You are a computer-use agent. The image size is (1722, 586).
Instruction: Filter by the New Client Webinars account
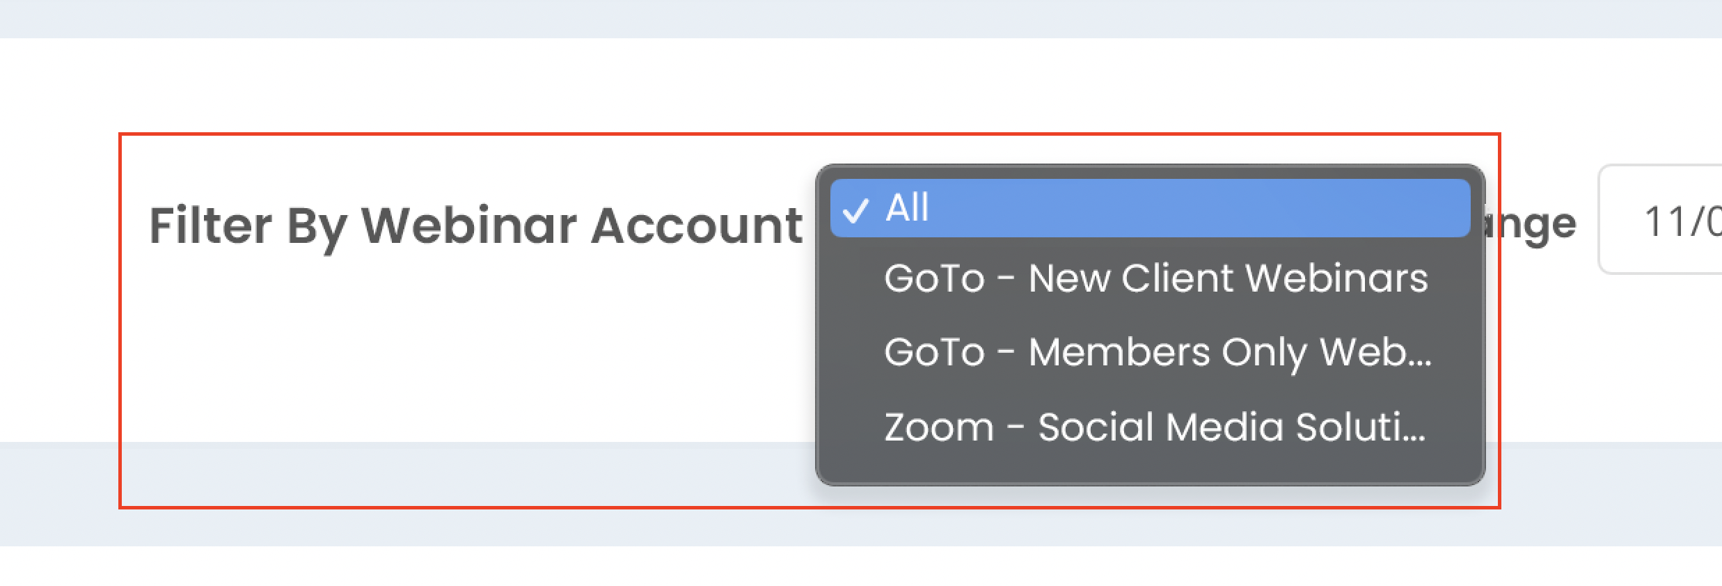pyautogui.click(x=1155, y=279)
